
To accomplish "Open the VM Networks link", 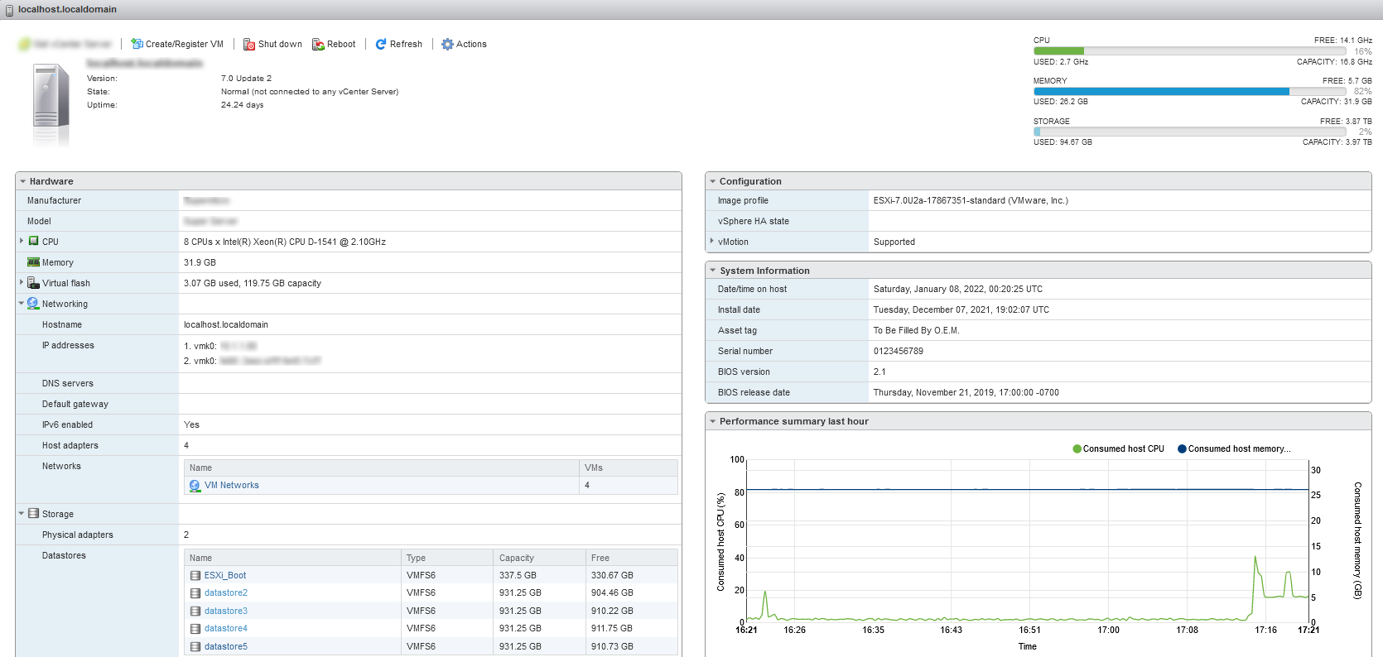I will (232, 486).
